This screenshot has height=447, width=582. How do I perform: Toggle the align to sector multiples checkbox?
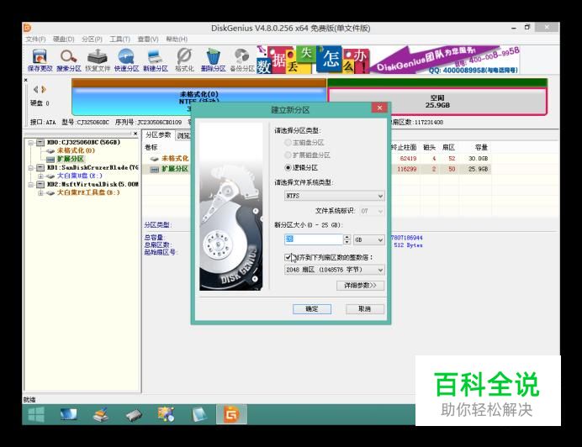point(288,257)
